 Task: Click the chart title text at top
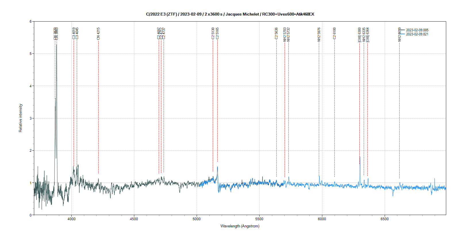(230, 14)
